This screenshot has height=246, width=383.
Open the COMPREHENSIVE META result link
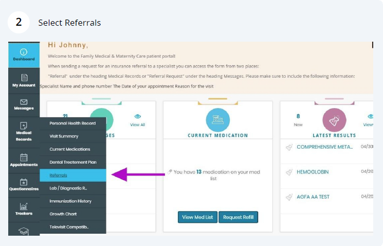click(x=324, y=147)
